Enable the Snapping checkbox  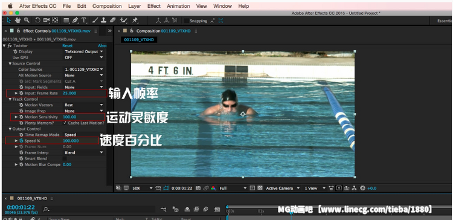[187, 21]
